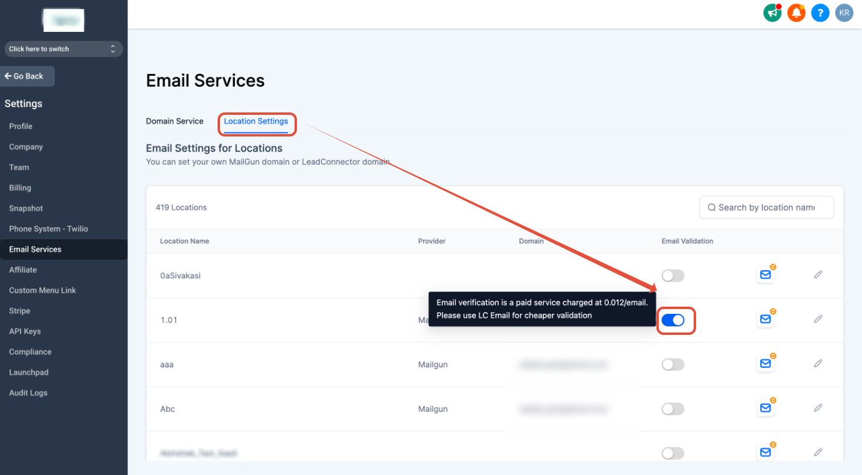Screen dimensions: 862x475
Task: Click the email verification icon for 1.01
Action: [x=765, y=319]
